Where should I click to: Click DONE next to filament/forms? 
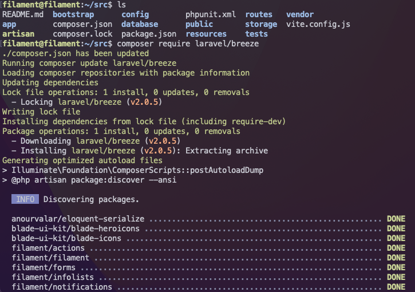tap(396, 267)
